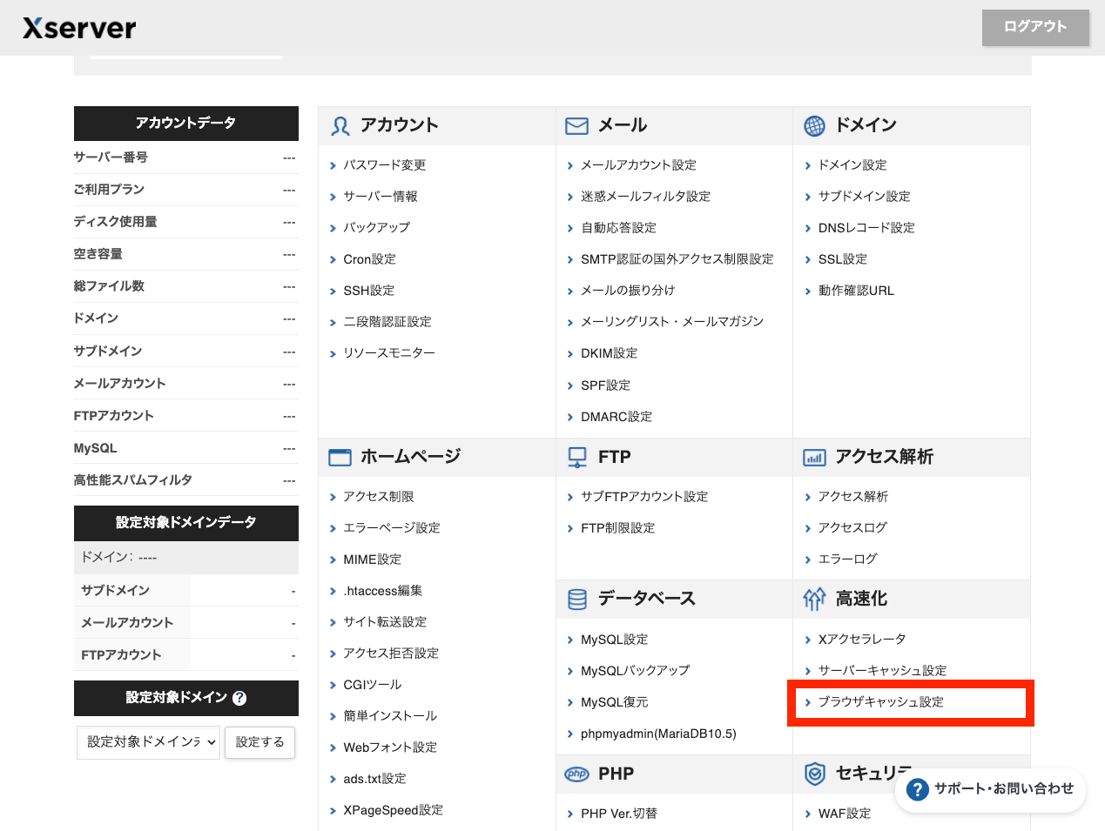
Task: Open エラーログ
Action: coord(847,560)
